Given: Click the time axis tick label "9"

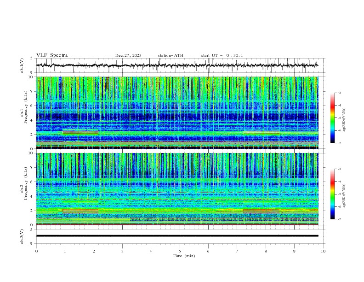Looking at the screenshot, I should click(x=294, y=251).
